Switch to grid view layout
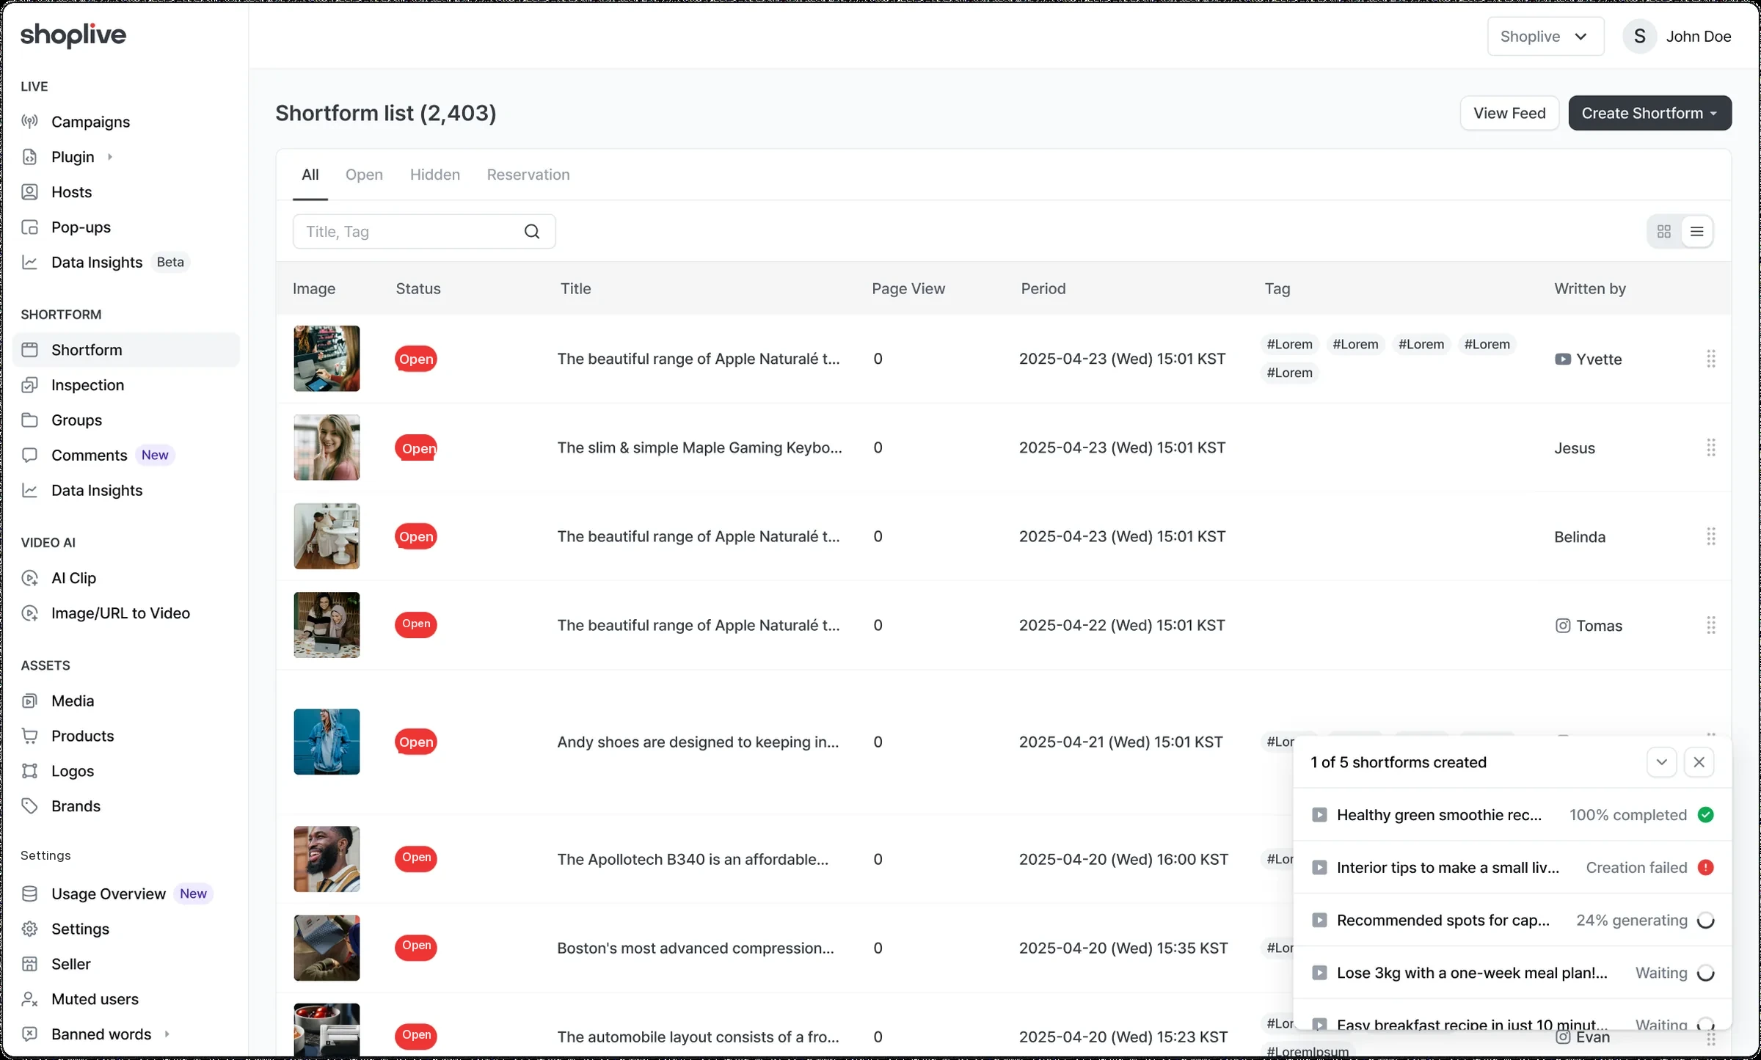 click(x=1664, y=232)
